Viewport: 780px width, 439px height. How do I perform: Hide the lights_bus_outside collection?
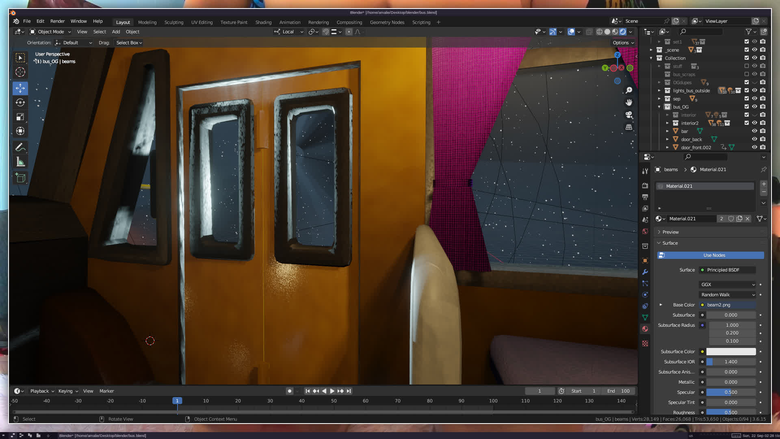[754, 90]
